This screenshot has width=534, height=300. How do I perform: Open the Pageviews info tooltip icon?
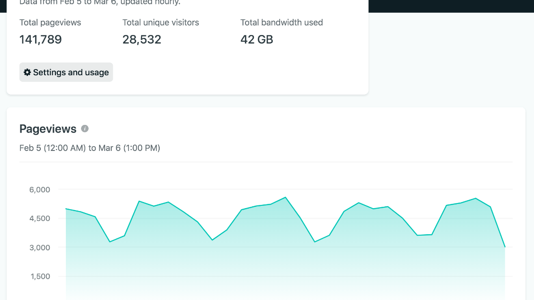[85, 129]
